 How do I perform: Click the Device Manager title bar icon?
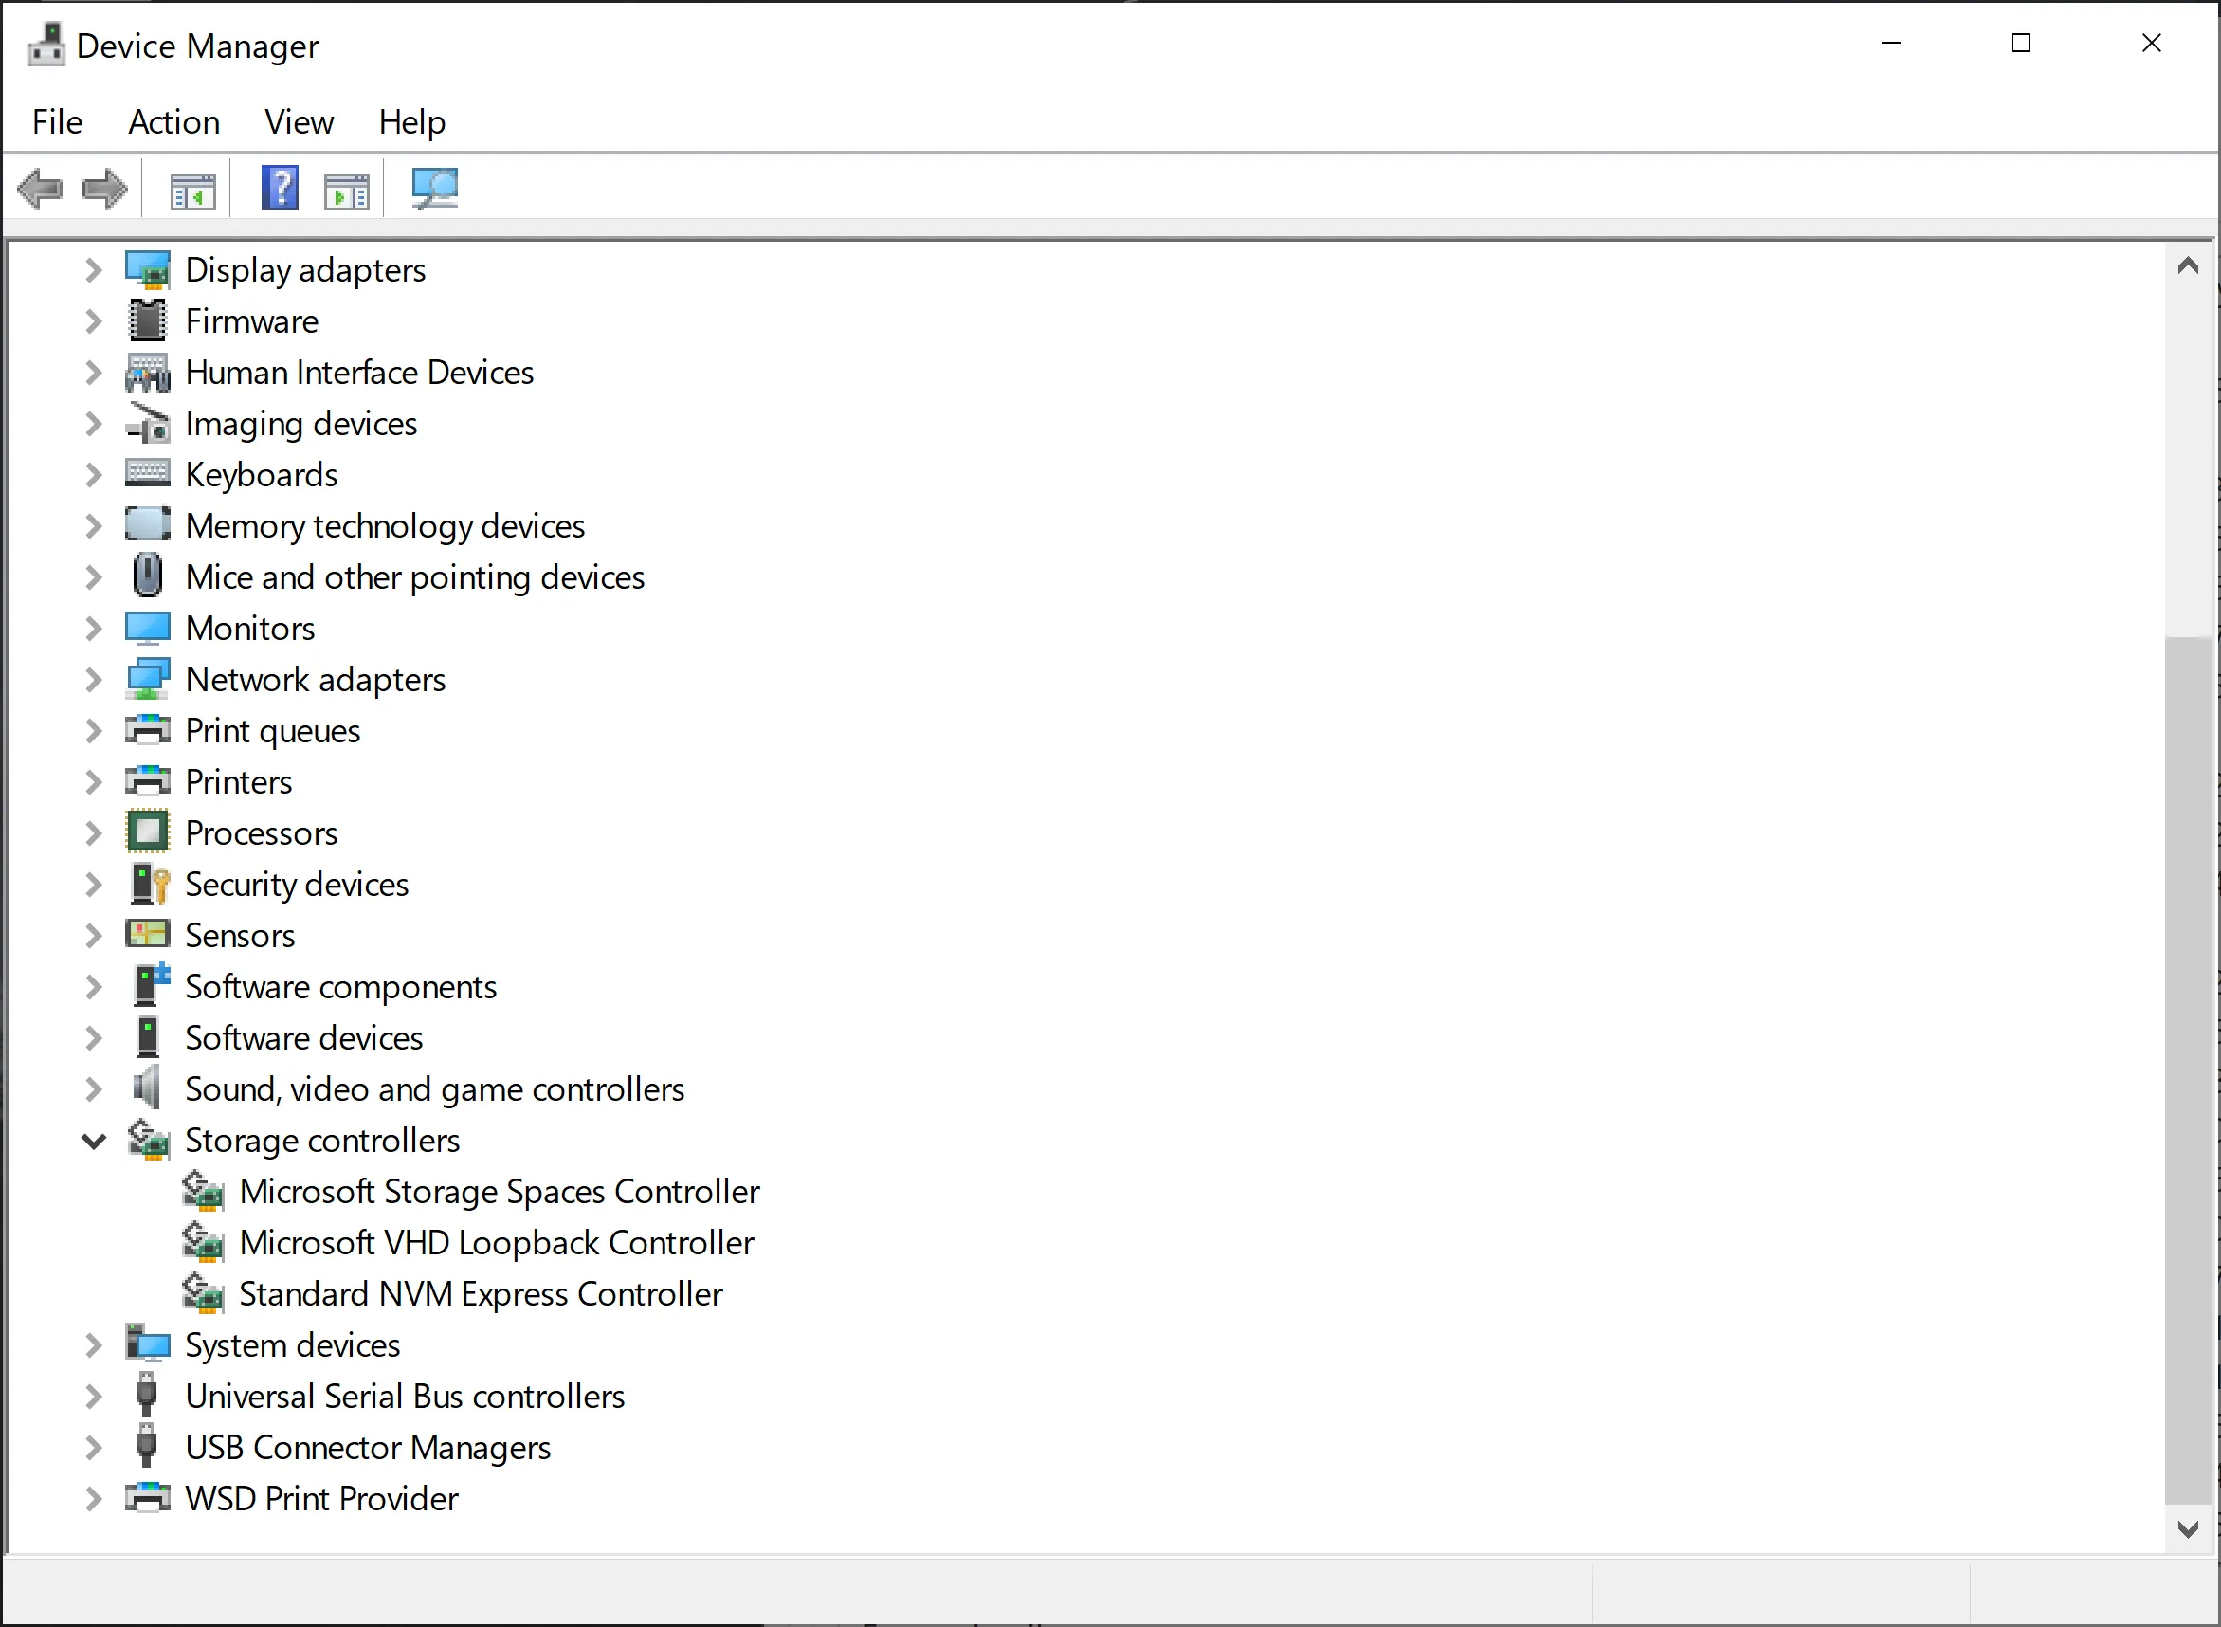46,44
